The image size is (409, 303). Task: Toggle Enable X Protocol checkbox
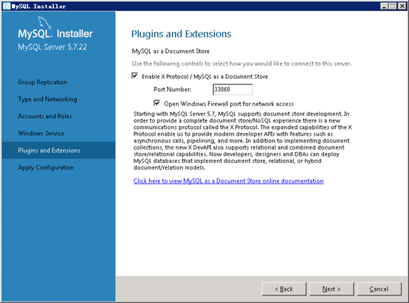point(134,76)
